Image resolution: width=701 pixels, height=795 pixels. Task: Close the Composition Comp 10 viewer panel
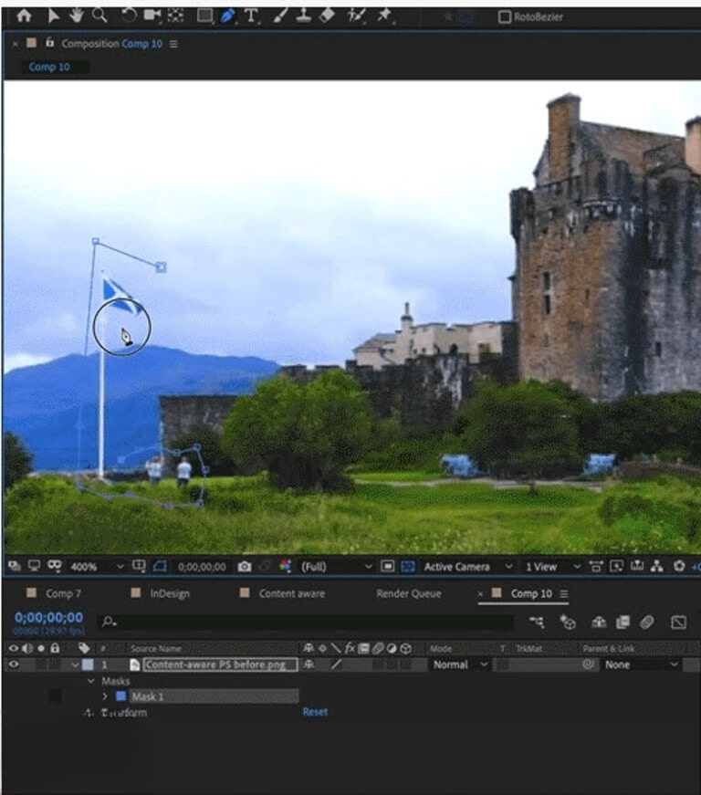pos(16,44)
